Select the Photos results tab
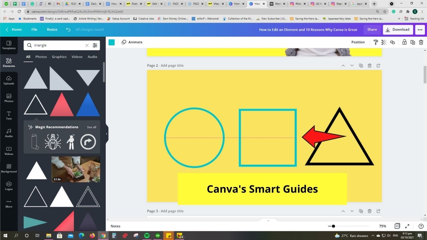Viewport: 427px width, 240px height. pos(41,57)
